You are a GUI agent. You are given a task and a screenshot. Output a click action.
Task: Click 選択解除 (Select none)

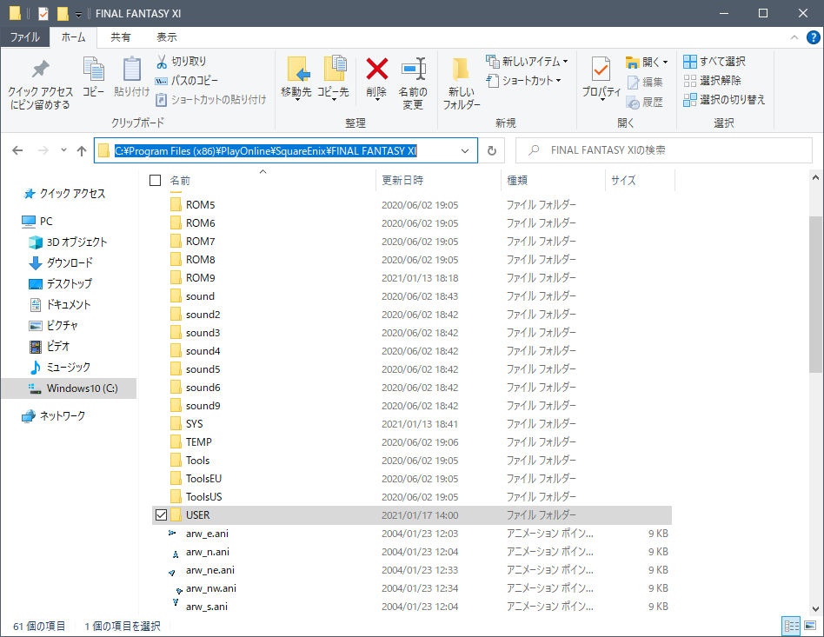pos(713,81)
